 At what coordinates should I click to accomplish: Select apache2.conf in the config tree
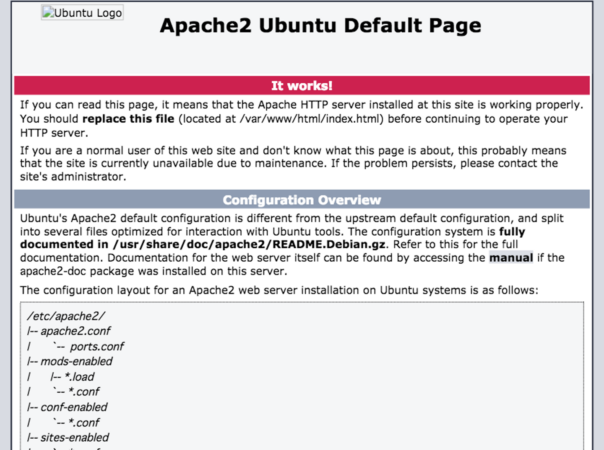click(75, 331)
